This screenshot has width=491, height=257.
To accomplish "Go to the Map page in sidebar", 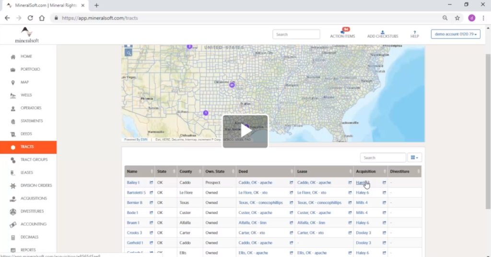I will click(24, 82).
